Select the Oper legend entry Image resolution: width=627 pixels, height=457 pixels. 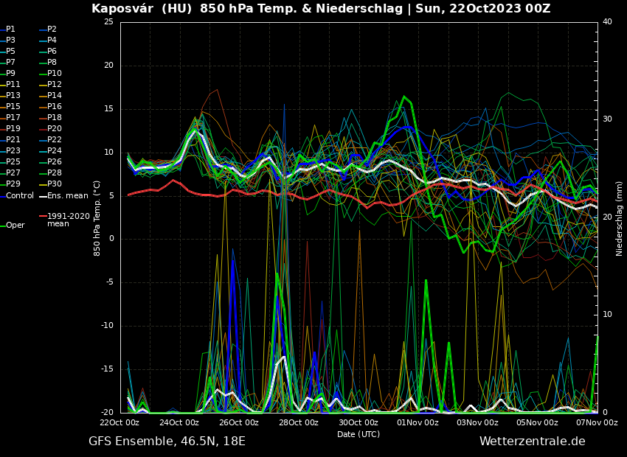pos(15,226)
